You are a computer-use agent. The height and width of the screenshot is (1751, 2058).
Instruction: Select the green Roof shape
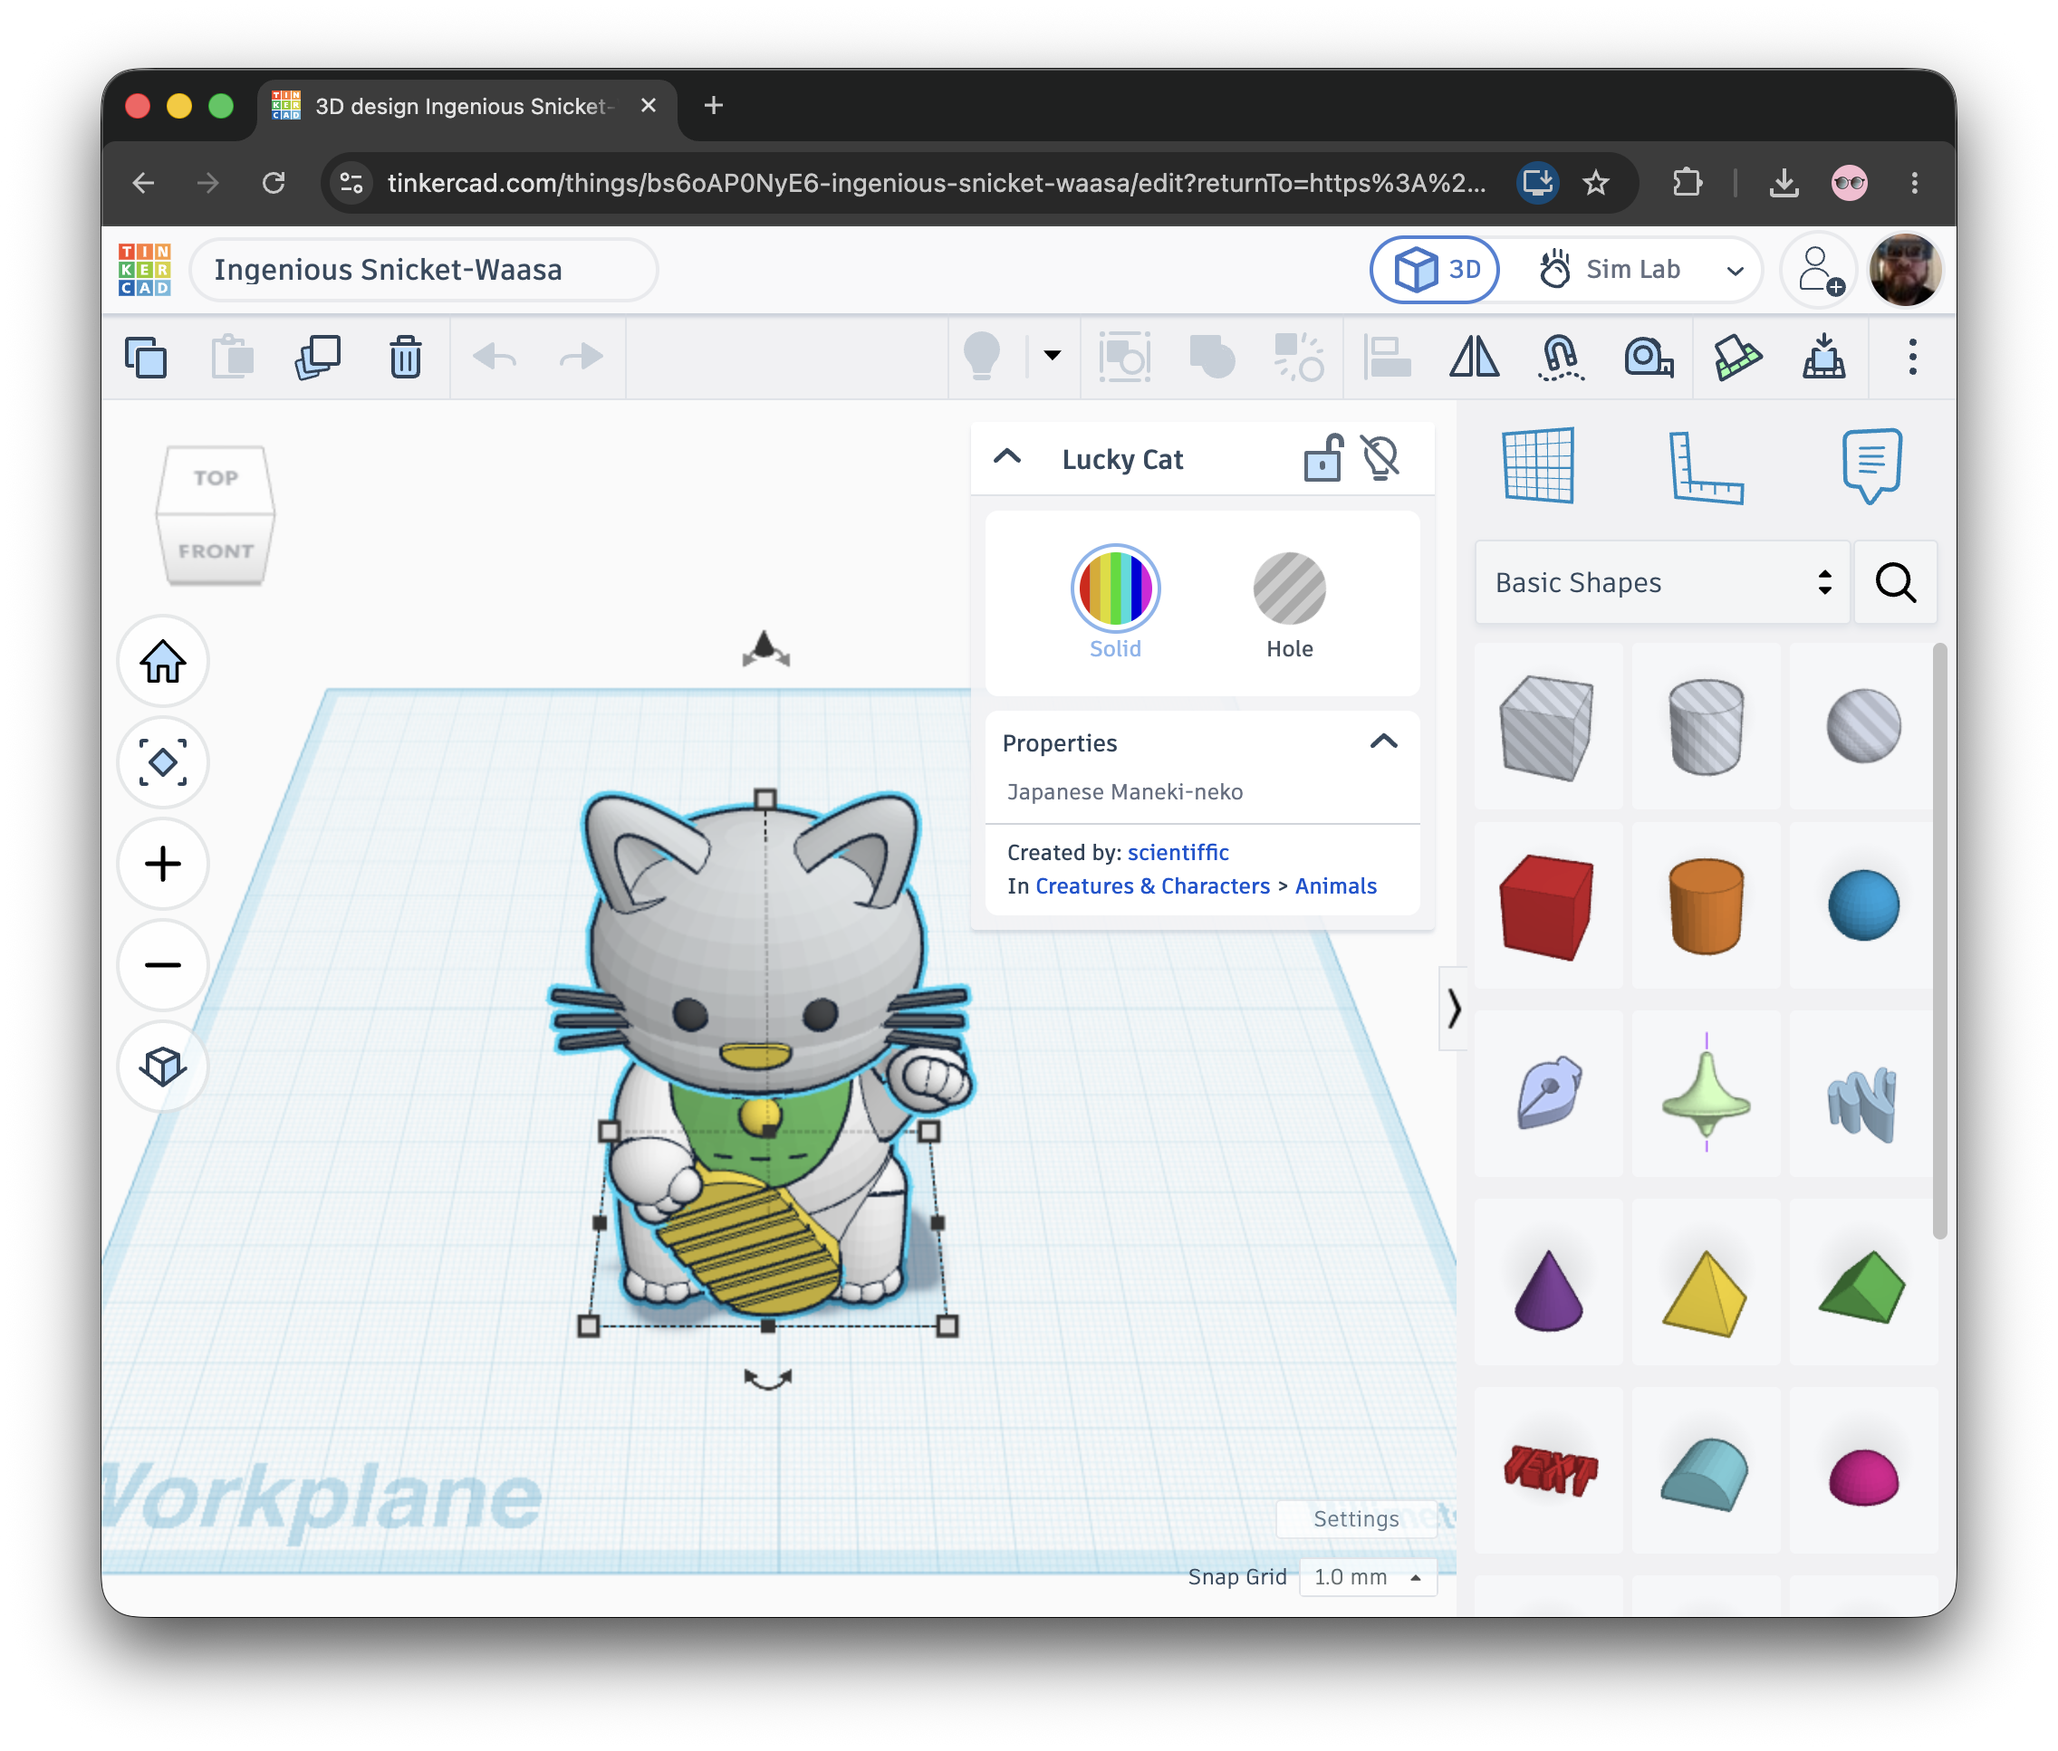pyautogui.click(x=1861, y=1287)
